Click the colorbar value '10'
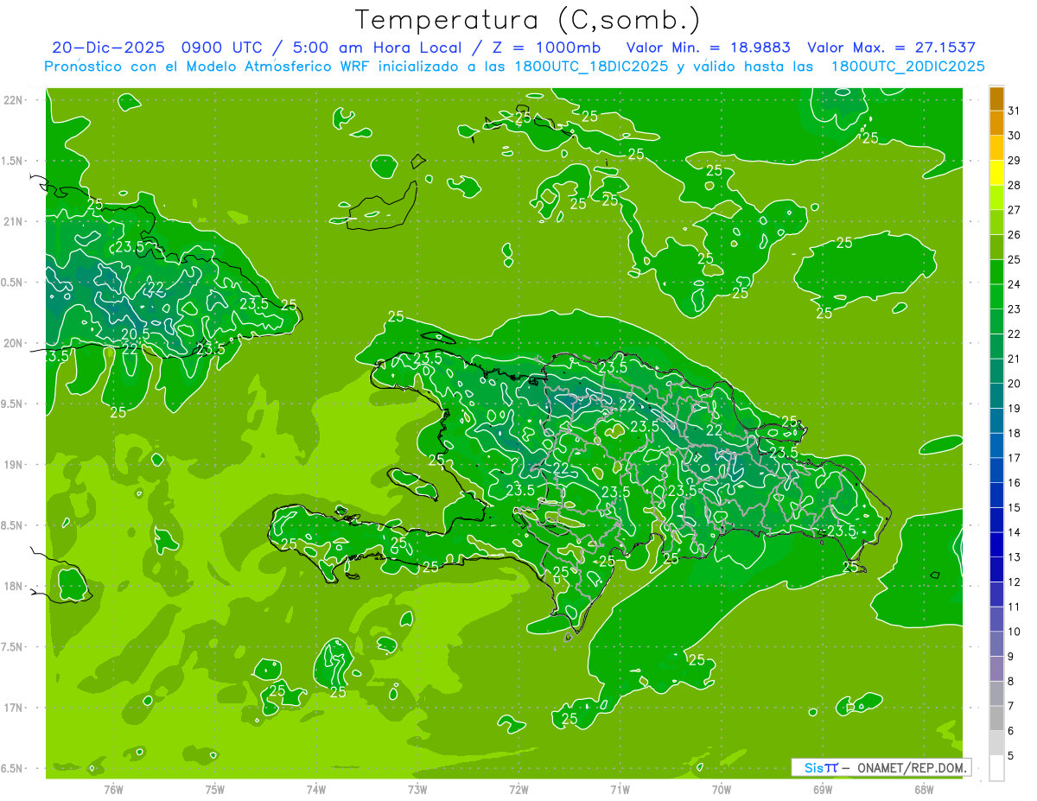The width and height of the screenshot is (1037, 801). tap(1014, 632)
